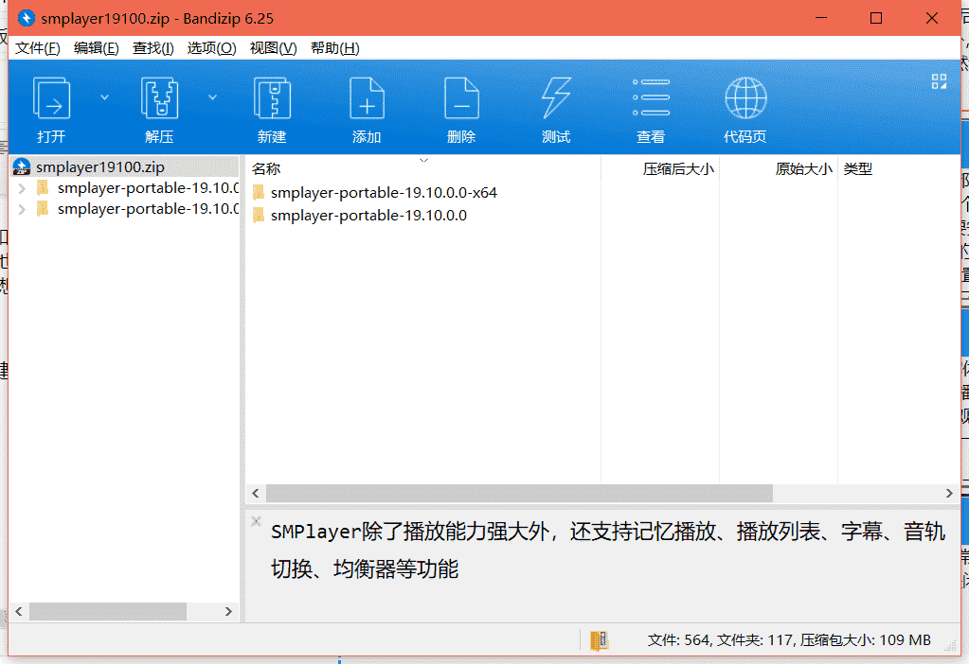Open the 视图(V) menu
Screen dimensions: 969x664
tap(273, 48)
